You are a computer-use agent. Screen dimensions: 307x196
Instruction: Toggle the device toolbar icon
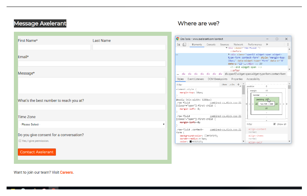pyautogui.click(x=184, y=45)
